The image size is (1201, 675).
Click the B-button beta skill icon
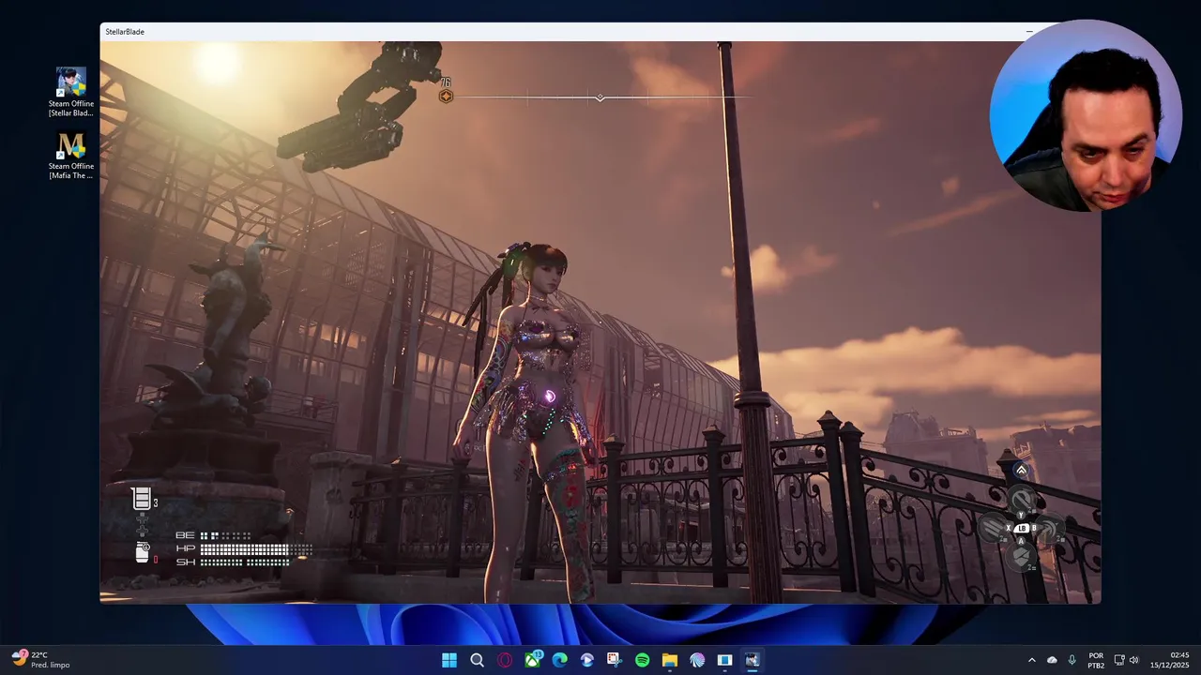1048,529
